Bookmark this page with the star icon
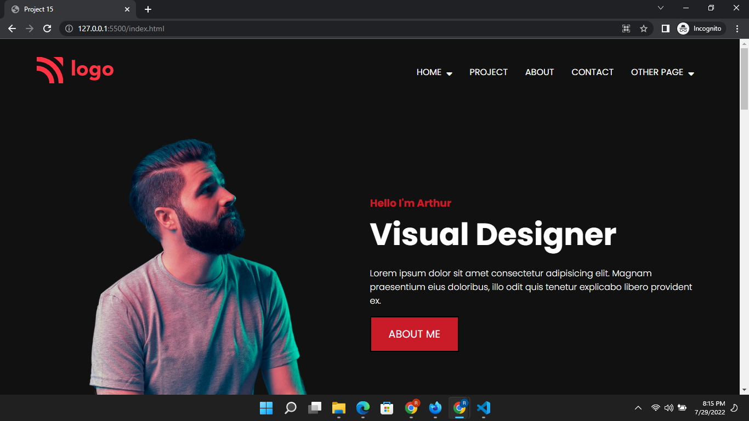This screenshot has height=421, width=749. (644, 29)
